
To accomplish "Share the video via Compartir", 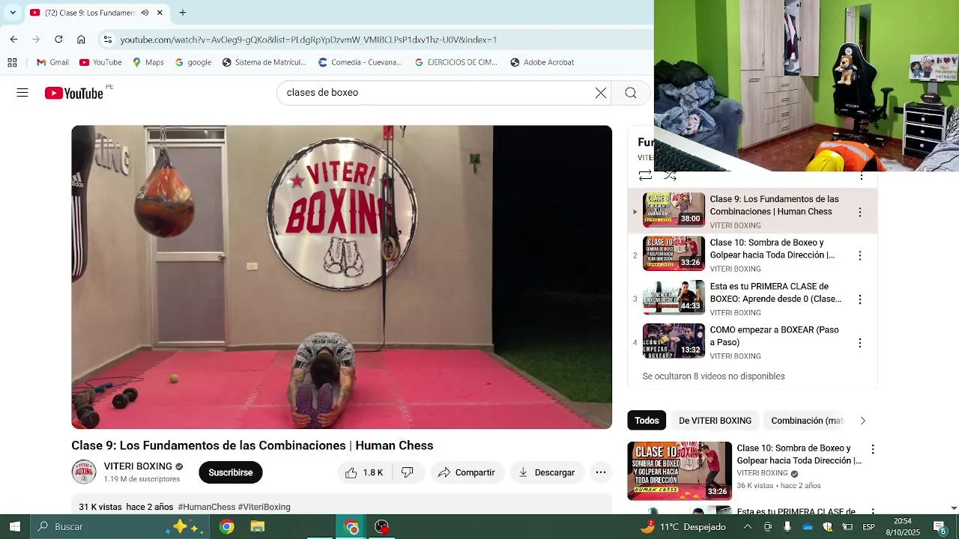I will point(466,472).
